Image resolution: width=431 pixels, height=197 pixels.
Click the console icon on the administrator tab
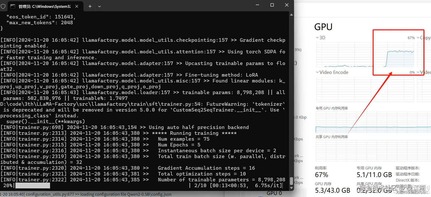click(13, 6)
